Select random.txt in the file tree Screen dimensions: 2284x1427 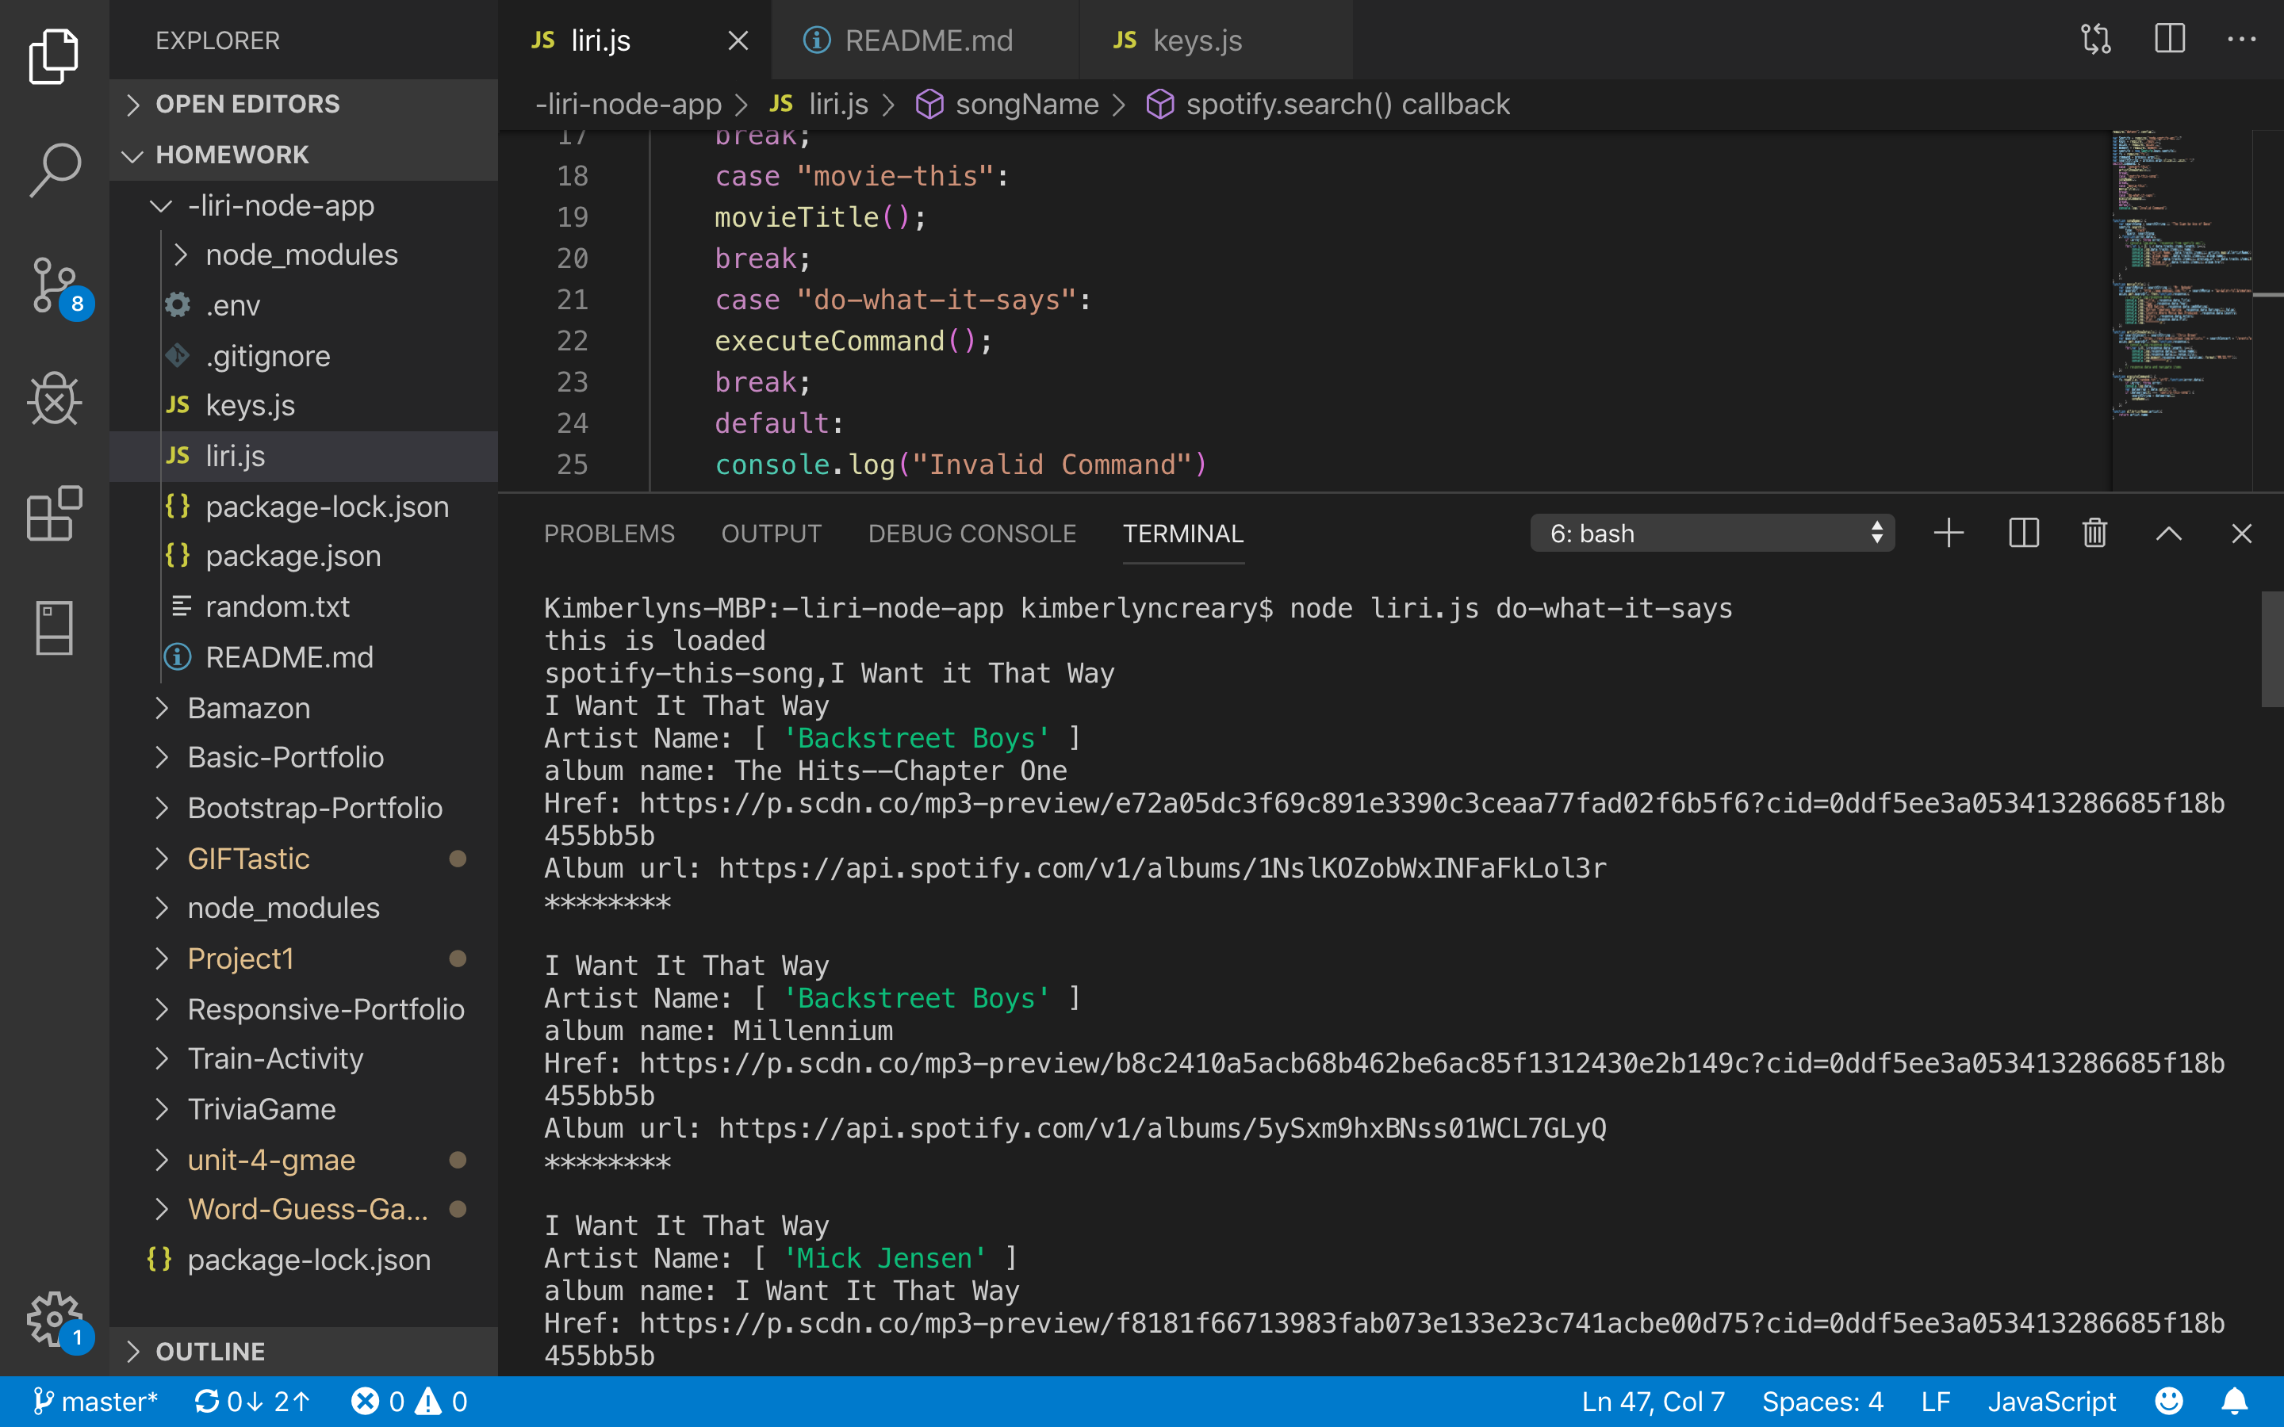coord(277,606)
